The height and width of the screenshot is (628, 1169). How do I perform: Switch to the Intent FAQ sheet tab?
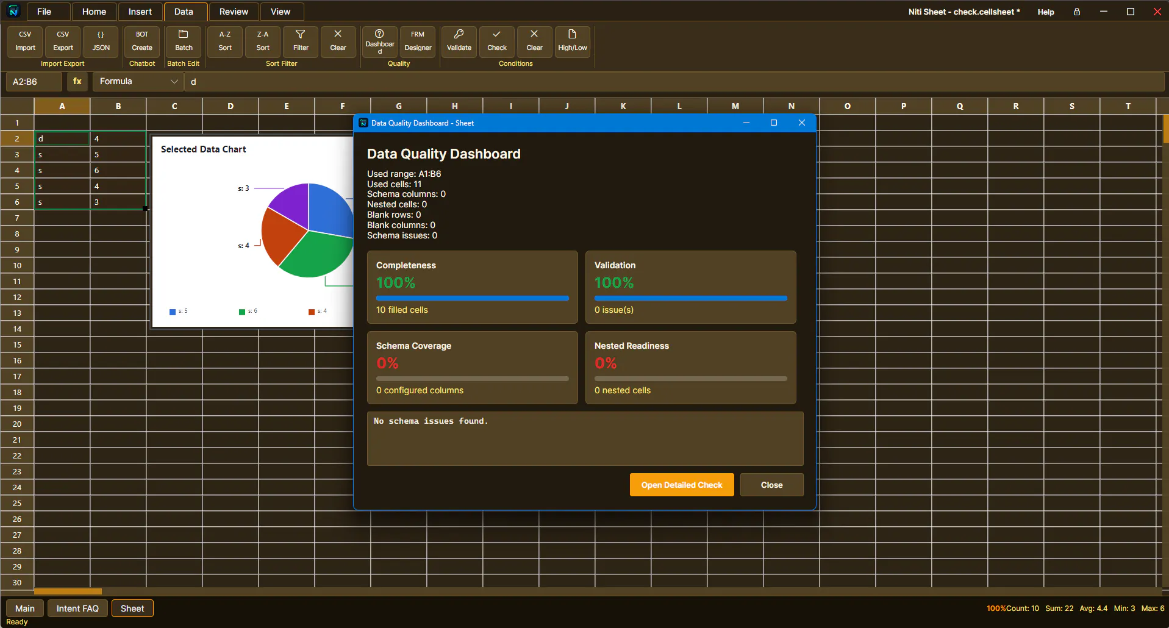pyautogui.click(x=77, y=608)
